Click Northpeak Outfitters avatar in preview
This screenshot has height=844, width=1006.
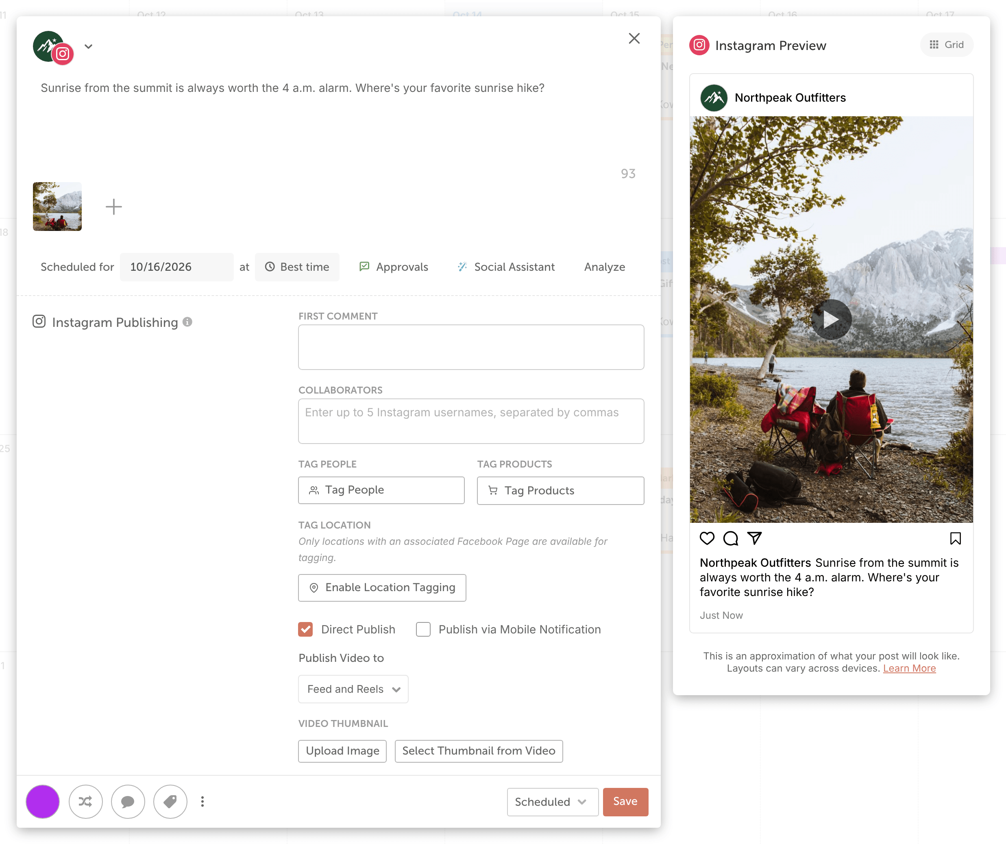click(x=714, y=98)
